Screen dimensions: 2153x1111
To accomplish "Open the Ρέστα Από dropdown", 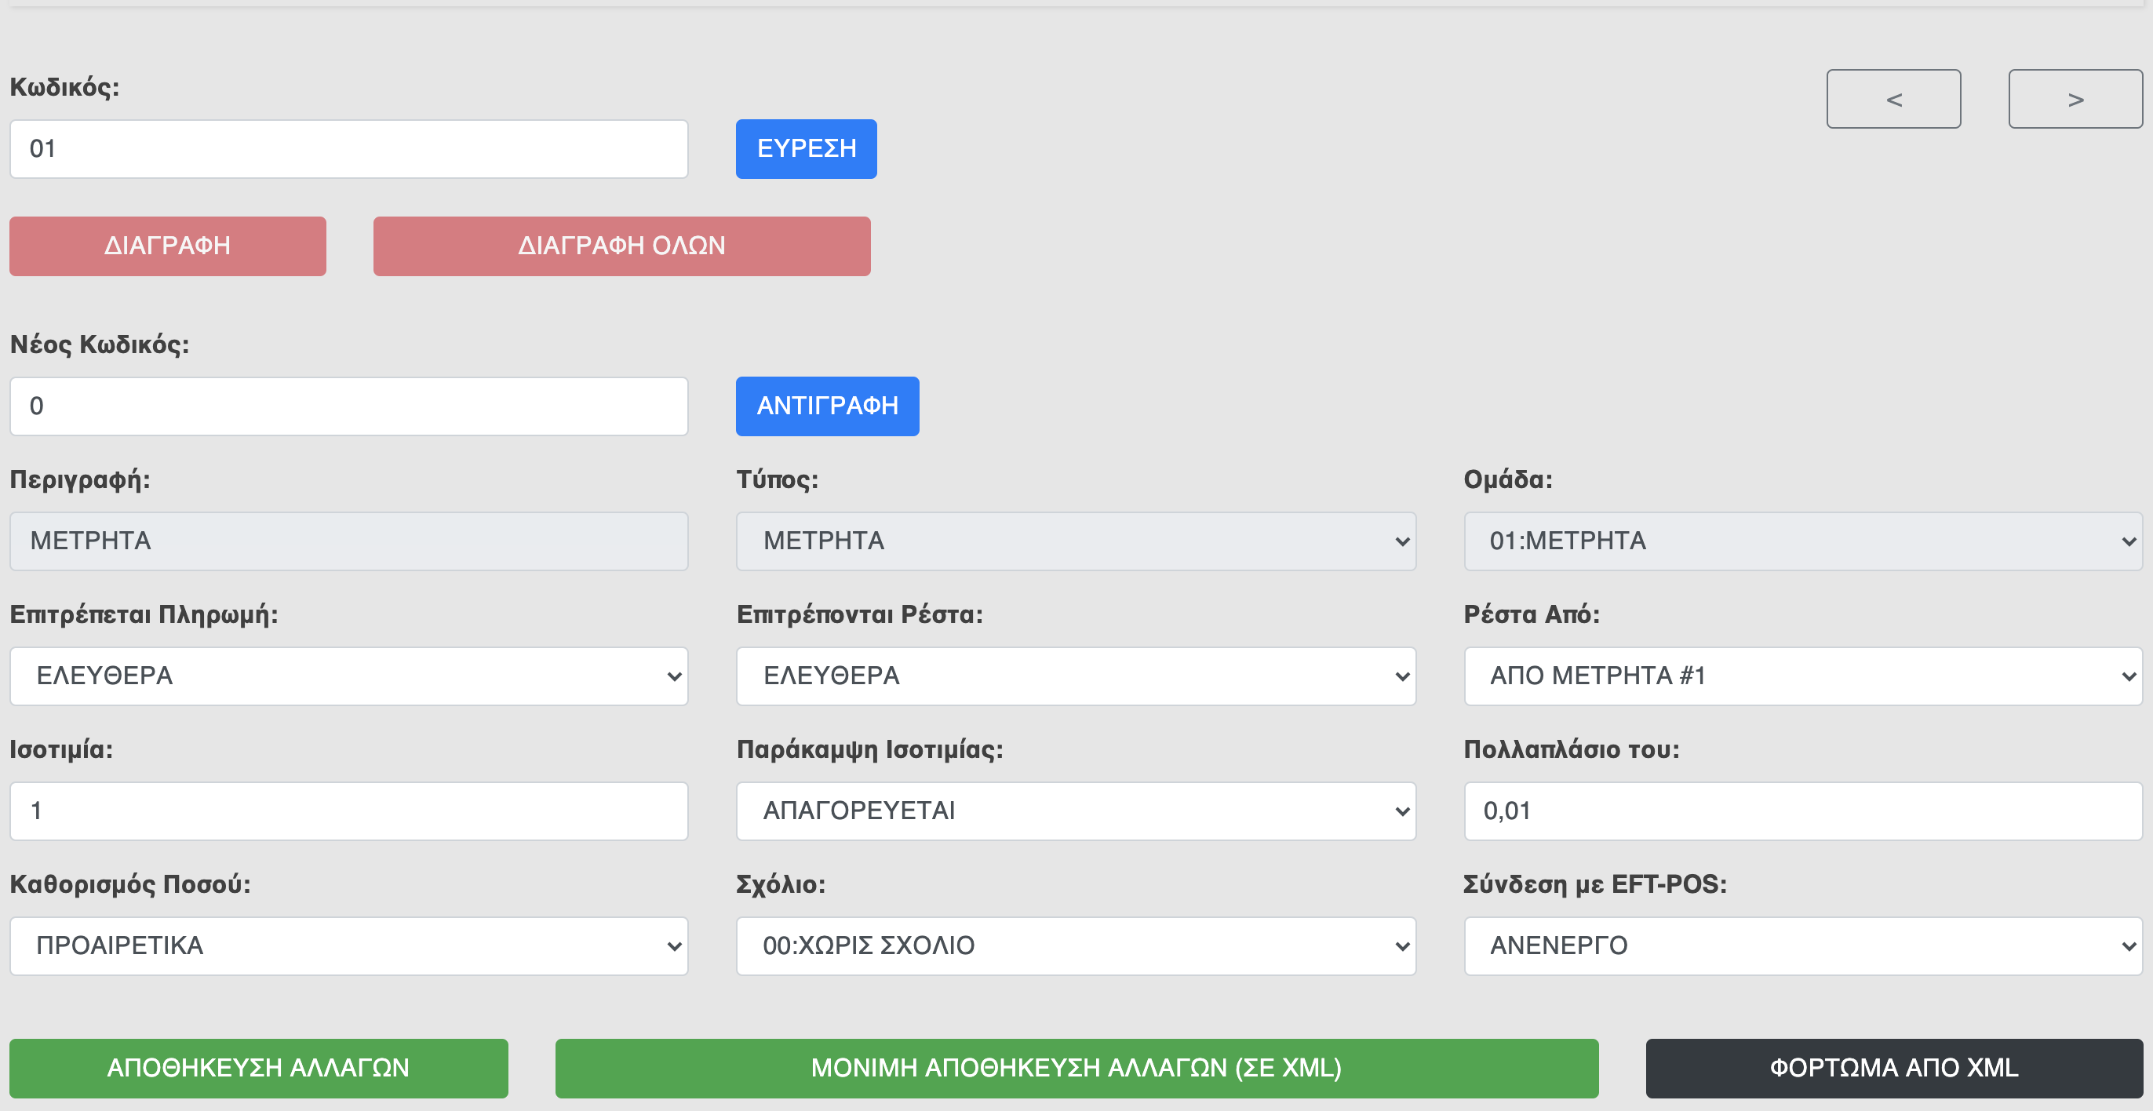I will tap(1803, 676).
